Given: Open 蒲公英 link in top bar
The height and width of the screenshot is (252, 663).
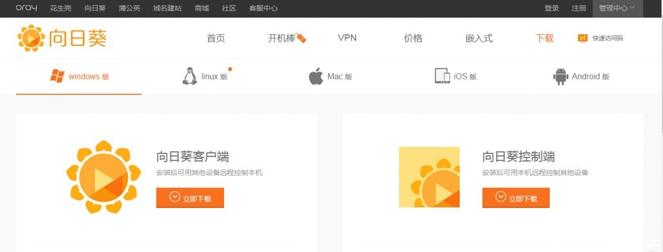Looking at the screenshot, I should click(129, 8).
